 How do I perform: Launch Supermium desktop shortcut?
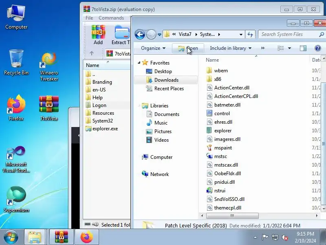(16, 199)
